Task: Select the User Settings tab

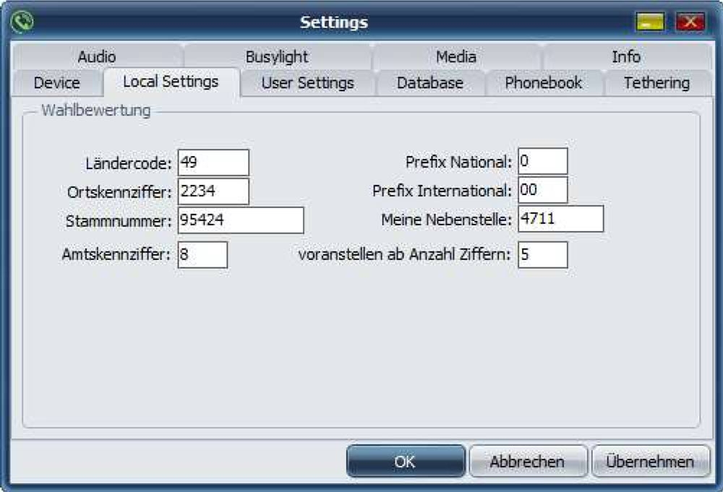Action: point(308,82)
